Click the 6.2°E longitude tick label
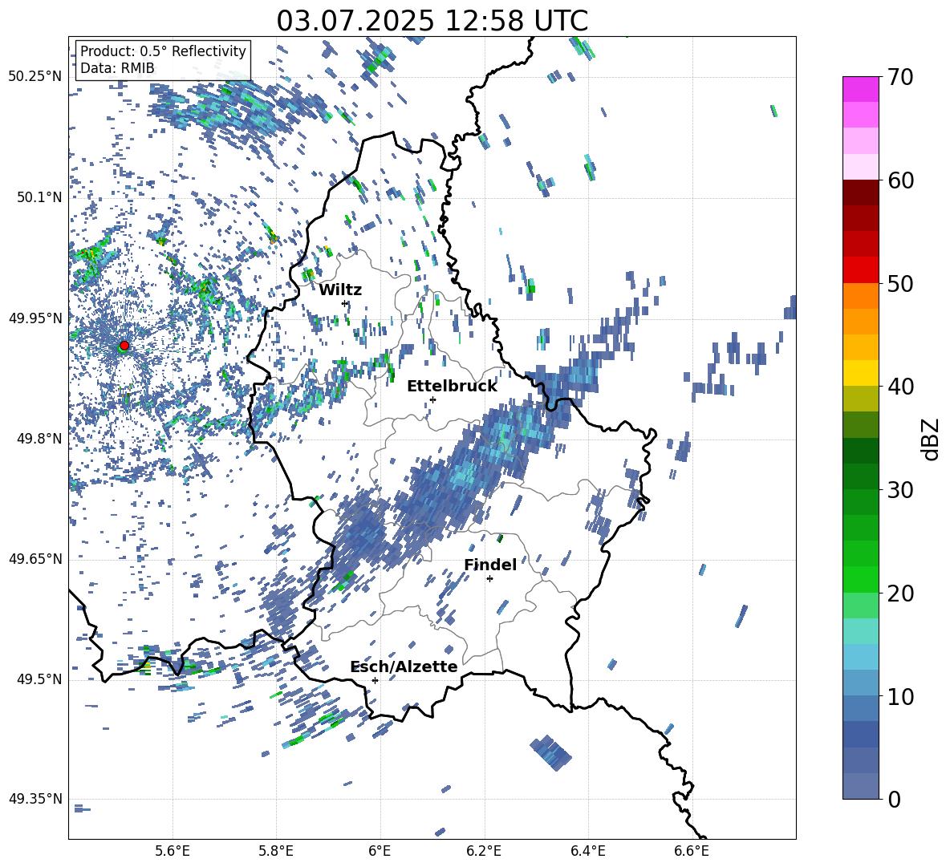Viewport: 950px width, 867px height. pyautogui.click(x=484, y=851)
